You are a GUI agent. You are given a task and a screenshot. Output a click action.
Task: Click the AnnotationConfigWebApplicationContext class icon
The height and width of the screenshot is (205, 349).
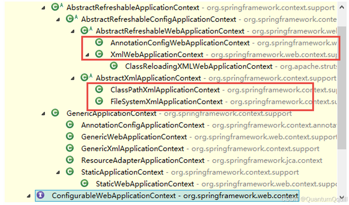click(99, 42)
